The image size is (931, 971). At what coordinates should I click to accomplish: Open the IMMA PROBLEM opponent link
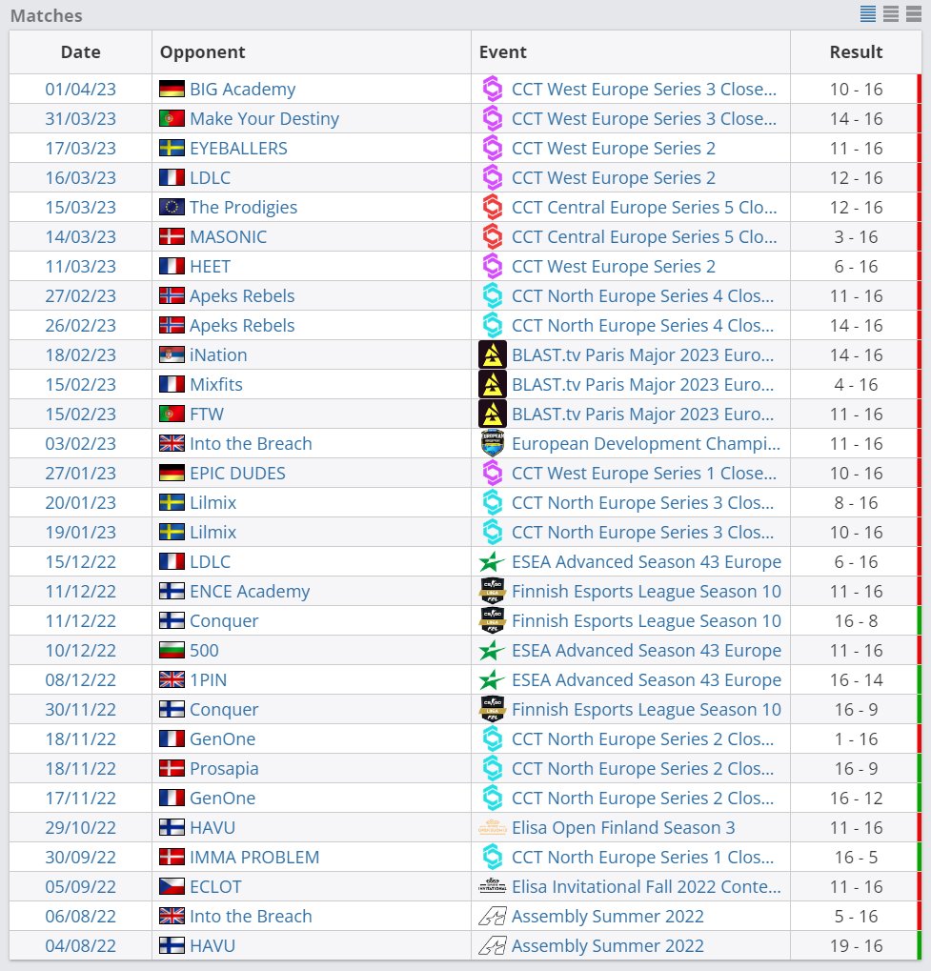pos(254,857)
